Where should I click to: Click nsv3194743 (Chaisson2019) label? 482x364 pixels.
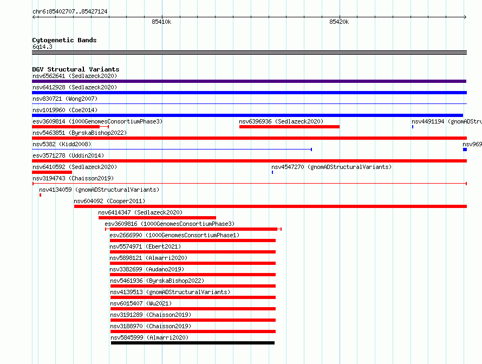pos(73,178)
